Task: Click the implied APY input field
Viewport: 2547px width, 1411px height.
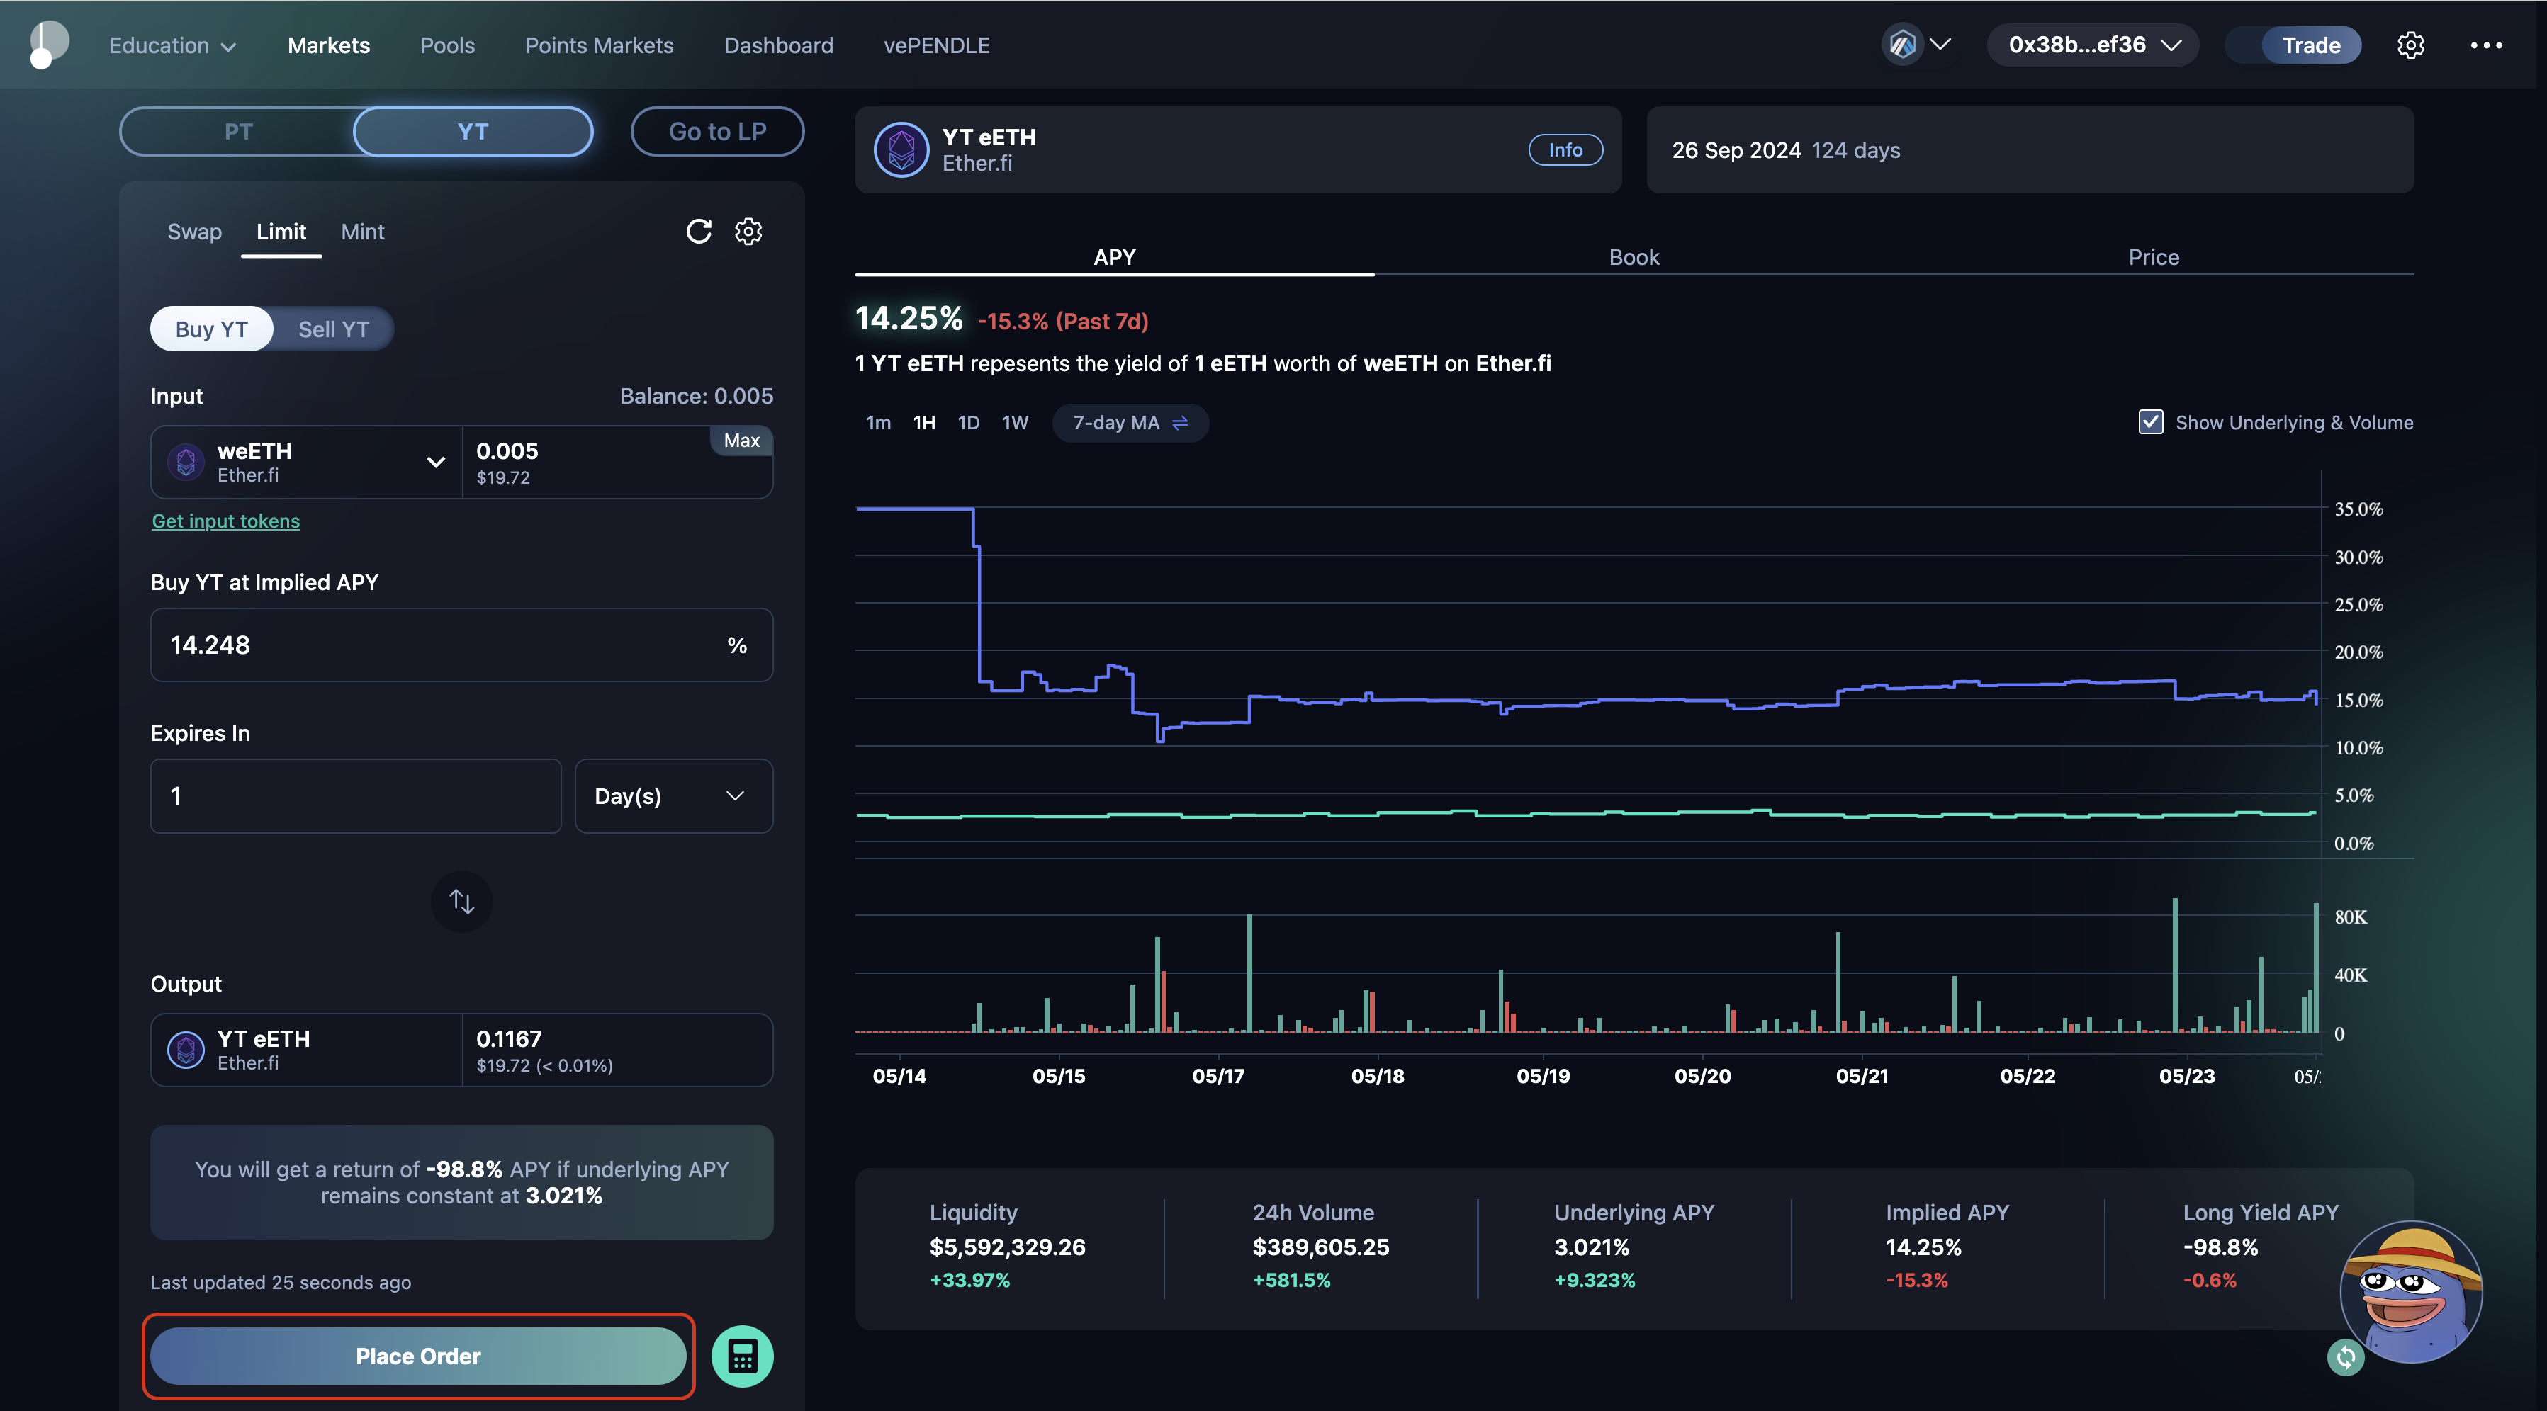Action: pyautogui.click(x=435, y=645)
